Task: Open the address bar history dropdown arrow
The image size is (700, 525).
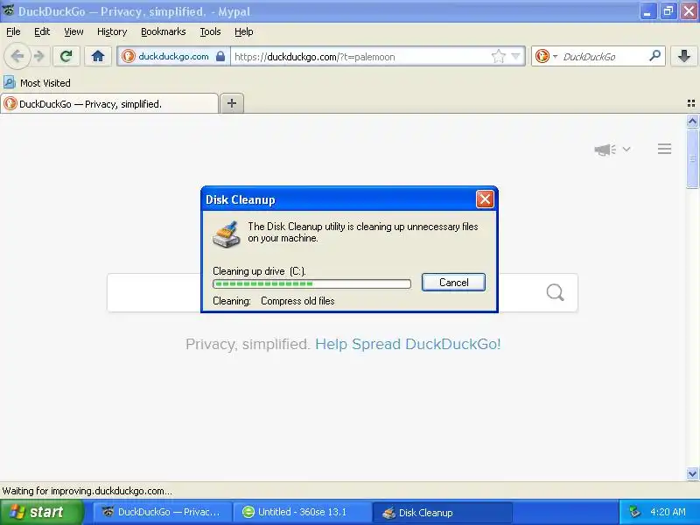Action: tap(516, 57)
